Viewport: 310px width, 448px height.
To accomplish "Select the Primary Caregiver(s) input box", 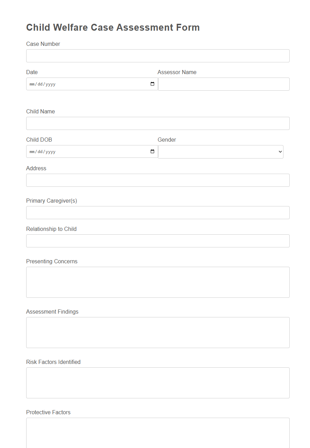I will [x=158, y=212].
